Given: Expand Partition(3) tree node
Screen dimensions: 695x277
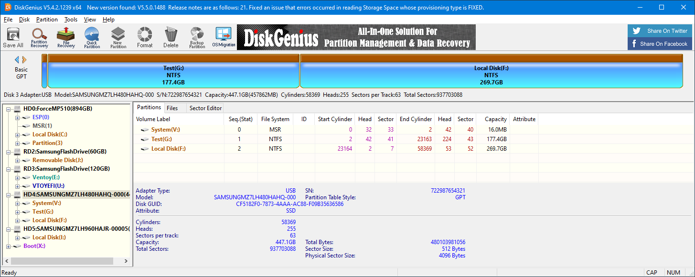Looking at the screenshot, I should [18, 143].
